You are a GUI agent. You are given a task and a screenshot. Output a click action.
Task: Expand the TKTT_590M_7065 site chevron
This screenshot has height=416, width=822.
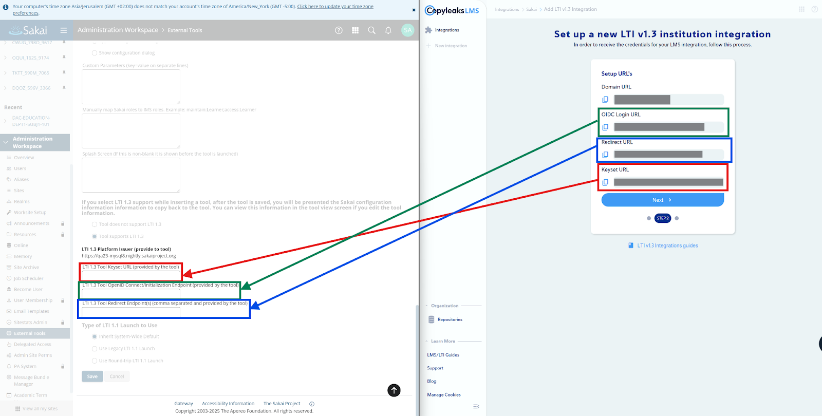tap(5, 73)
